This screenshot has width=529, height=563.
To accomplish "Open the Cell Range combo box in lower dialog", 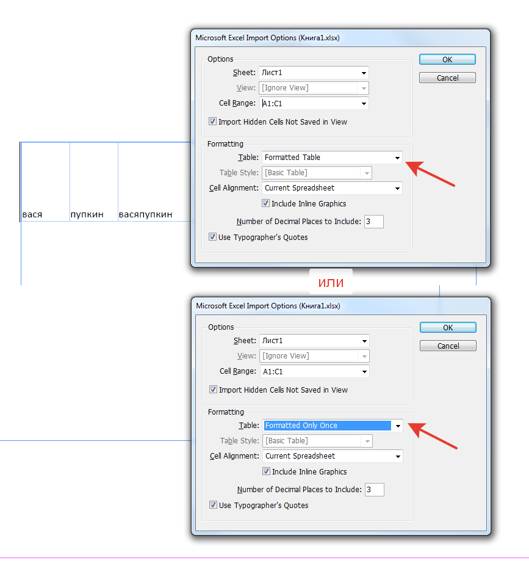I will (314, 371).
